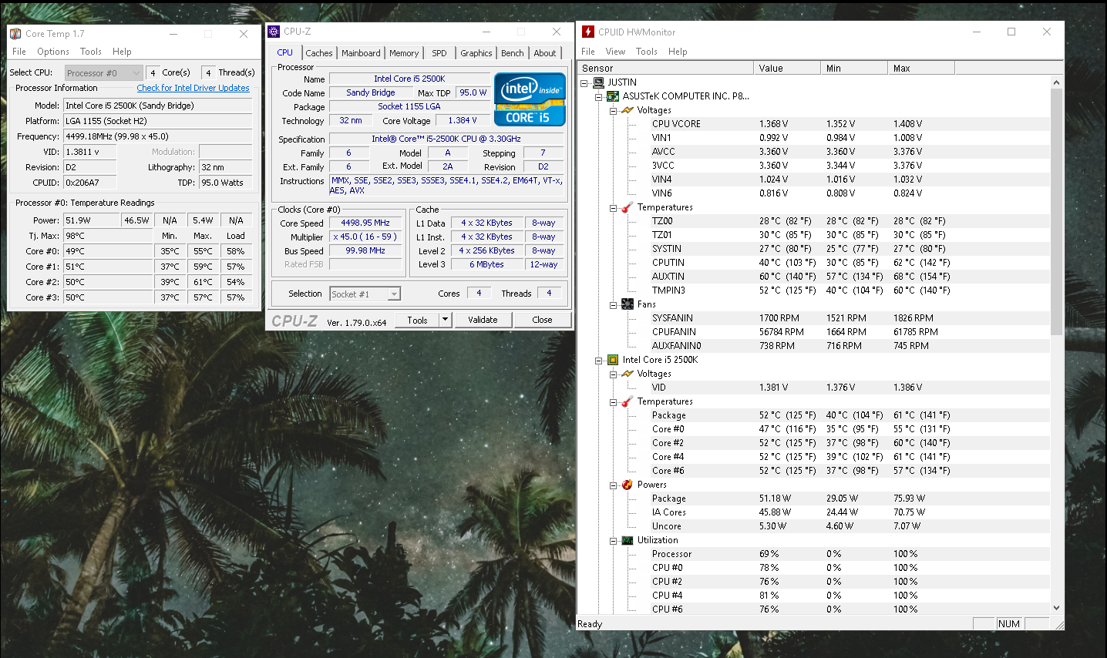1107x658 pixels.
Task: Collapse the JUSTIN root node
Action: [584, 83]
